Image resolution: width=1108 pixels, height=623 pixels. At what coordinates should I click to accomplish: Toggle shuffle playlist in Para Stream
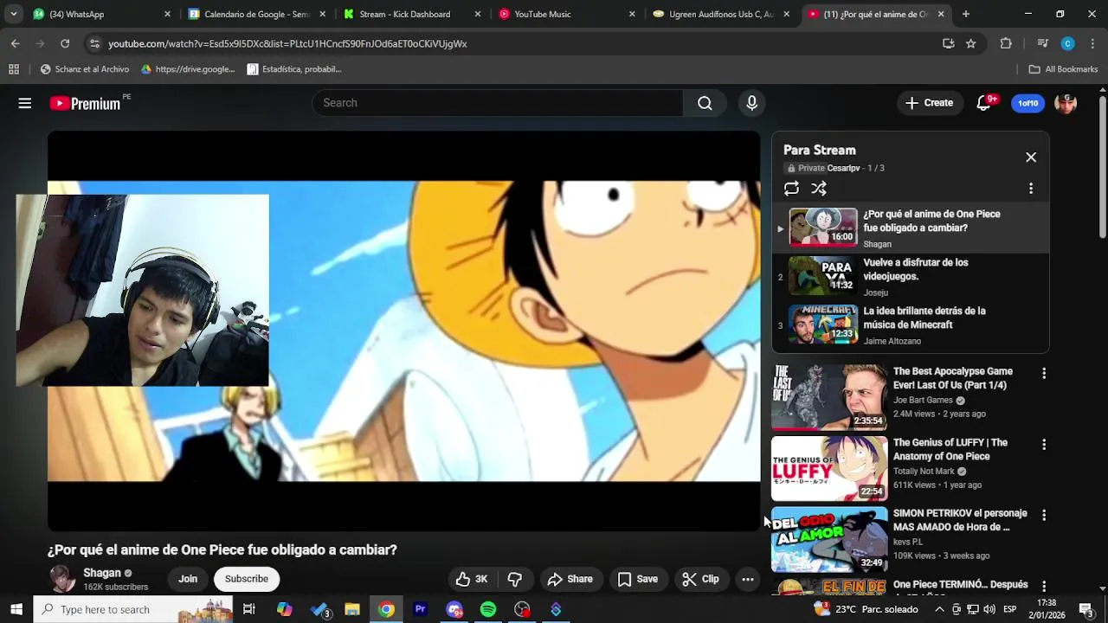tap(819, 189)
